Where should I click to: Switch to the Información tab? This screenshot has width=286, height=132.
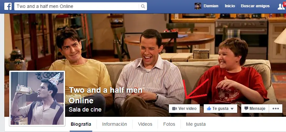click(x=114, y=124)
